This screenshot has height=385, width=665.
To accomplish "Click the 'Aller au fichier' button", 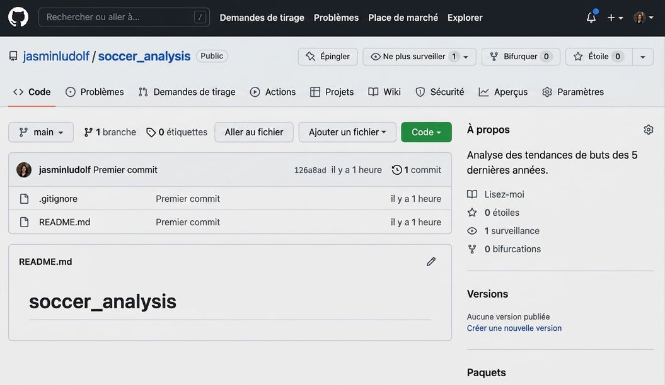I will (x=253, y=132).
